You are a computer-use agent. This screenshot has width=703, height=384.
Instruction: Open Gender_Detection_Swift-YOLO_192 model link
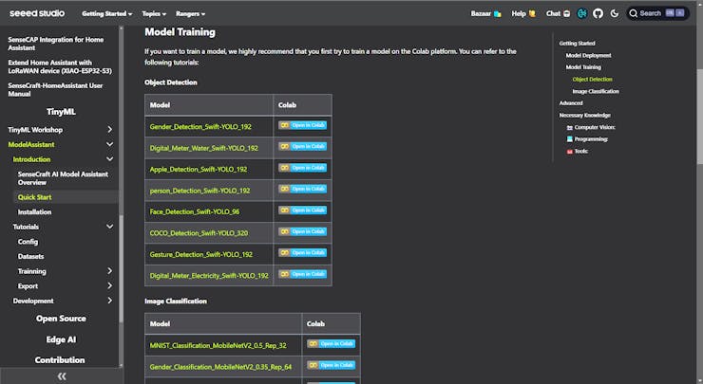200,127
